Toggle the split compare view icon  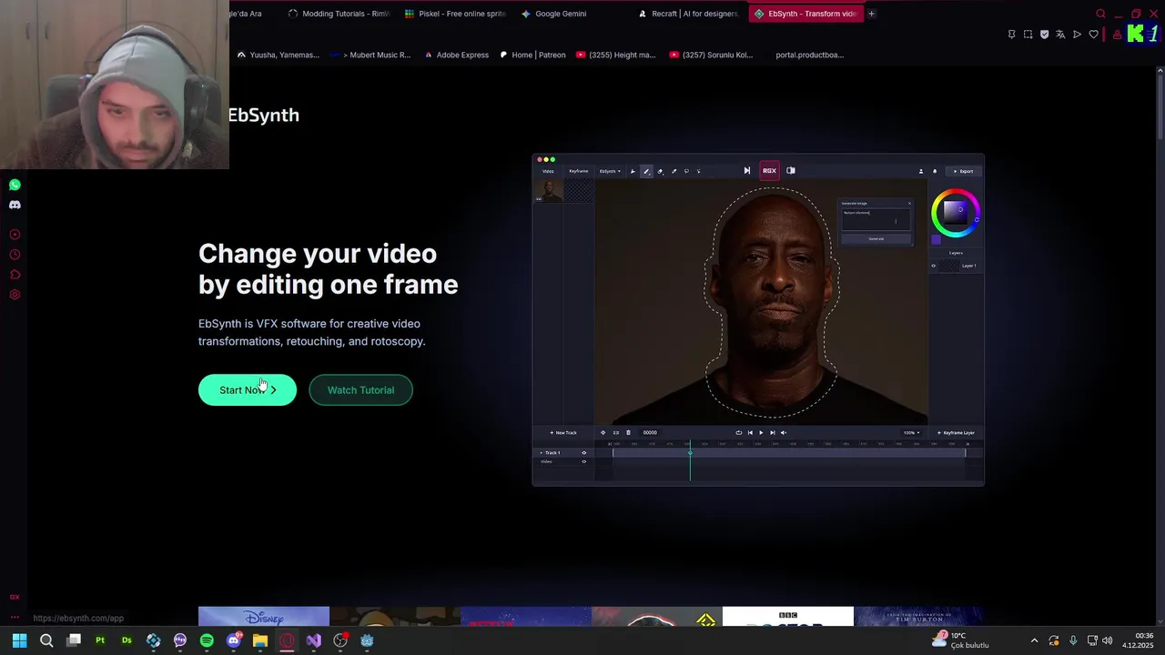click(791, 171)
